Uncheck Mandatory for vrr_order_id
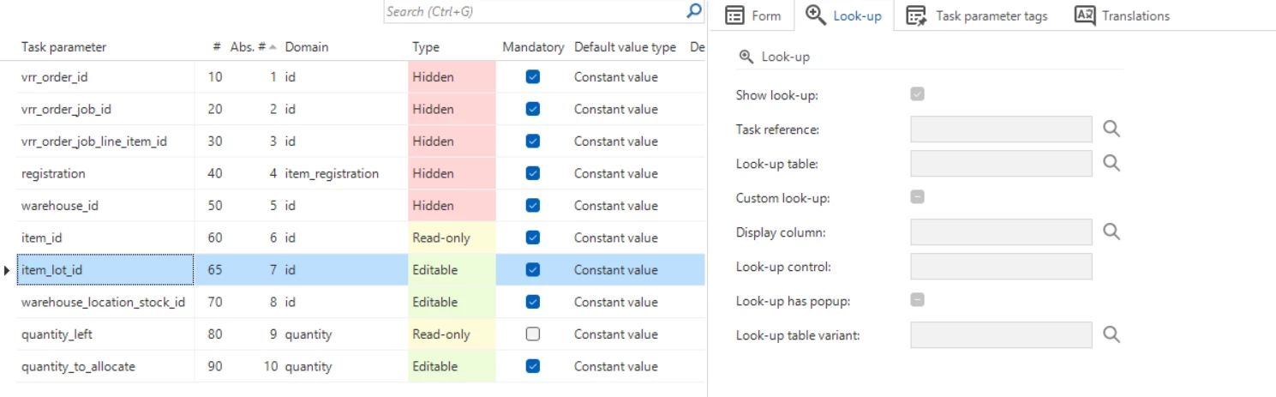The width and height of the screenshot is (1276, 397). pyautogui.click(x=533, y=77)
